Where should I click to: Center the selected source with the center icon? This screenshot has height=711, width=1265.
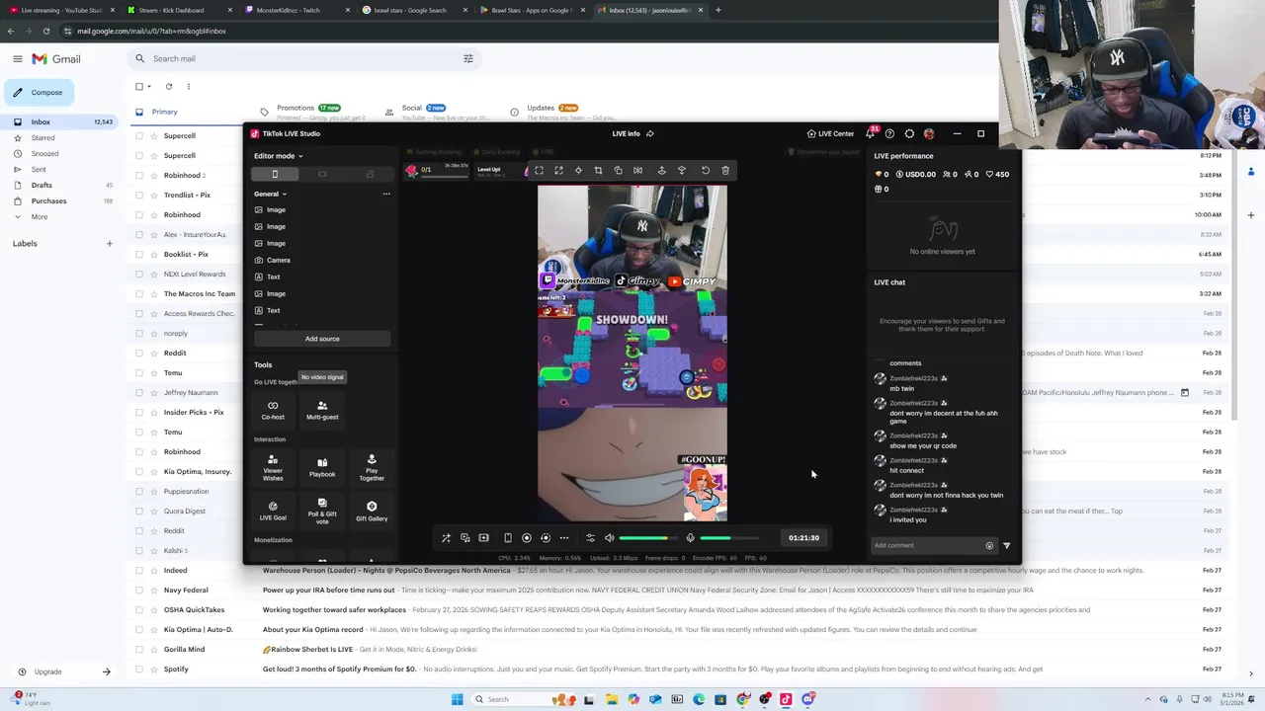[x=578, y=171]
